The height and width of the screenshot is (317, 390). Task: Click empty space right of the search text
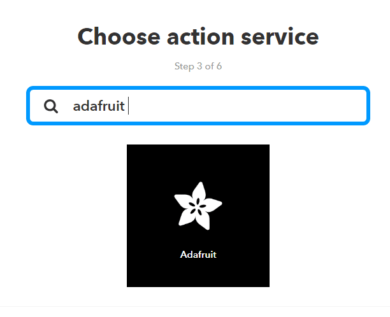(x=255, y=106)
